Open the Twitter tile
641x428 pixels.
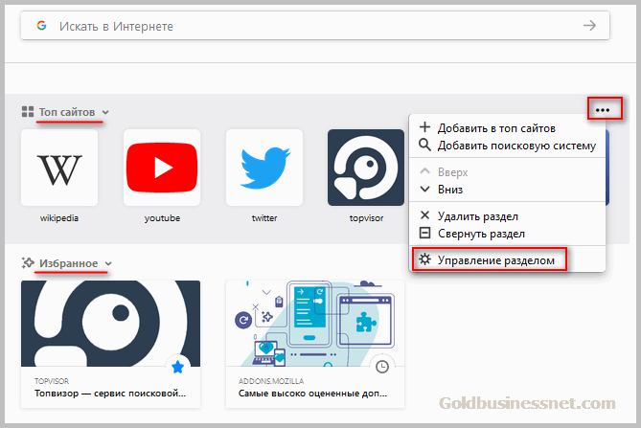point(264,168)
